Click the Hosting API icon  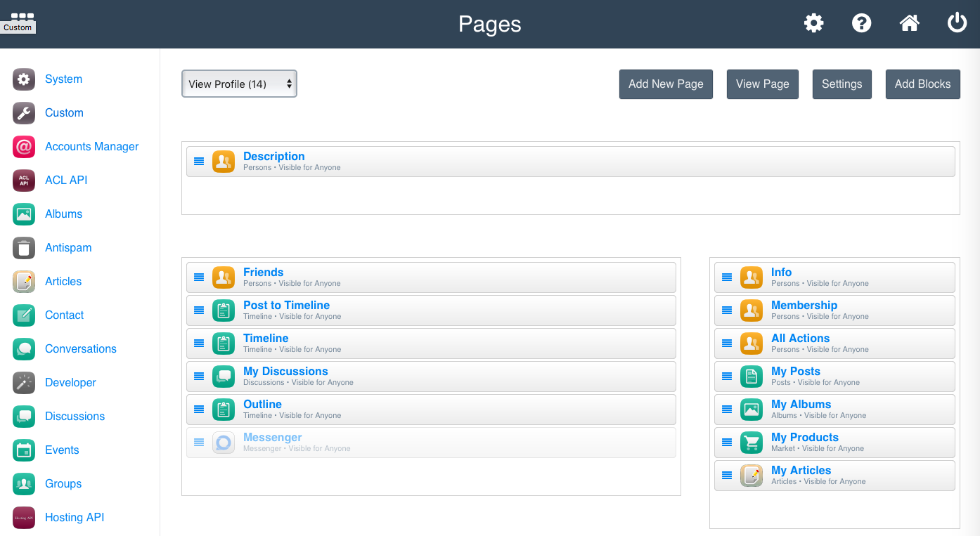[x=23, y=517]
